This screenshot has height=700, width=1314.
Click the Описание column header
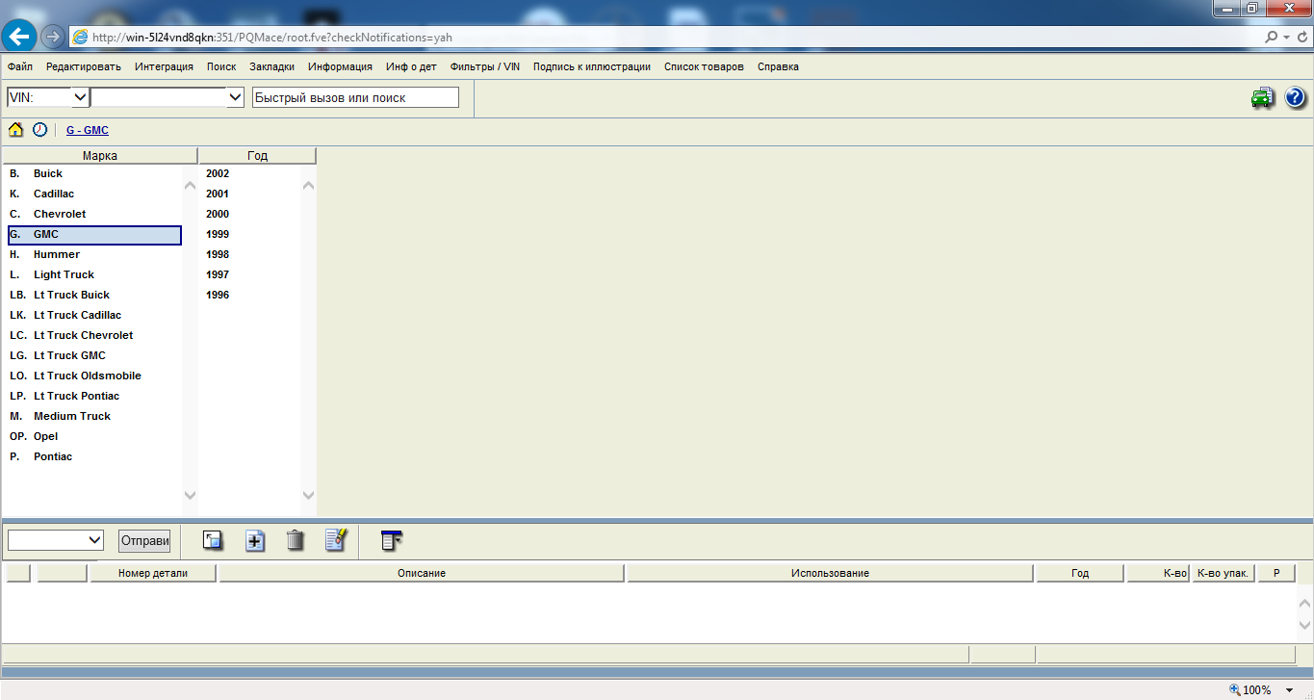(x=422, y=573)
